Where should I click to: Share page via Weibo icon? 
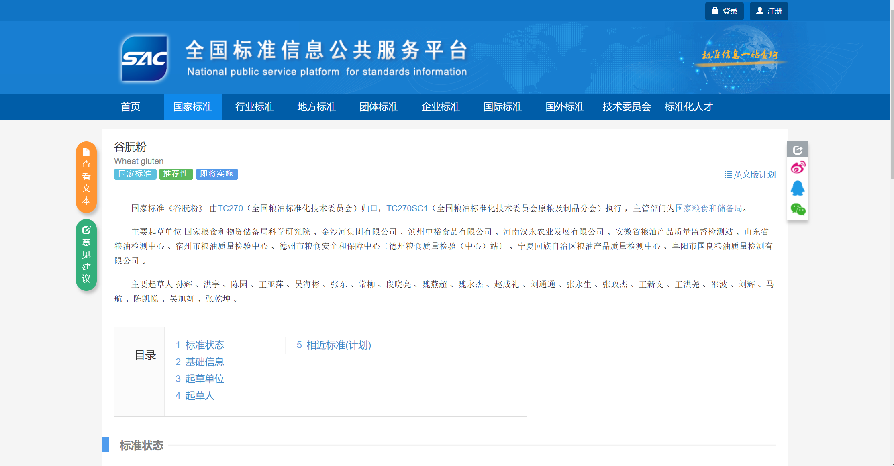point(798,167)
